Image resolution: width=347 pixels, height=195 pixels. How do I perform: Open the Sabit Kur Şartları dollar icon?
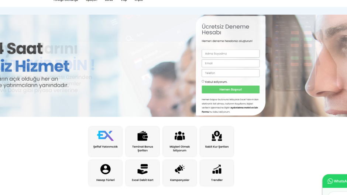(x=217, y=136)
